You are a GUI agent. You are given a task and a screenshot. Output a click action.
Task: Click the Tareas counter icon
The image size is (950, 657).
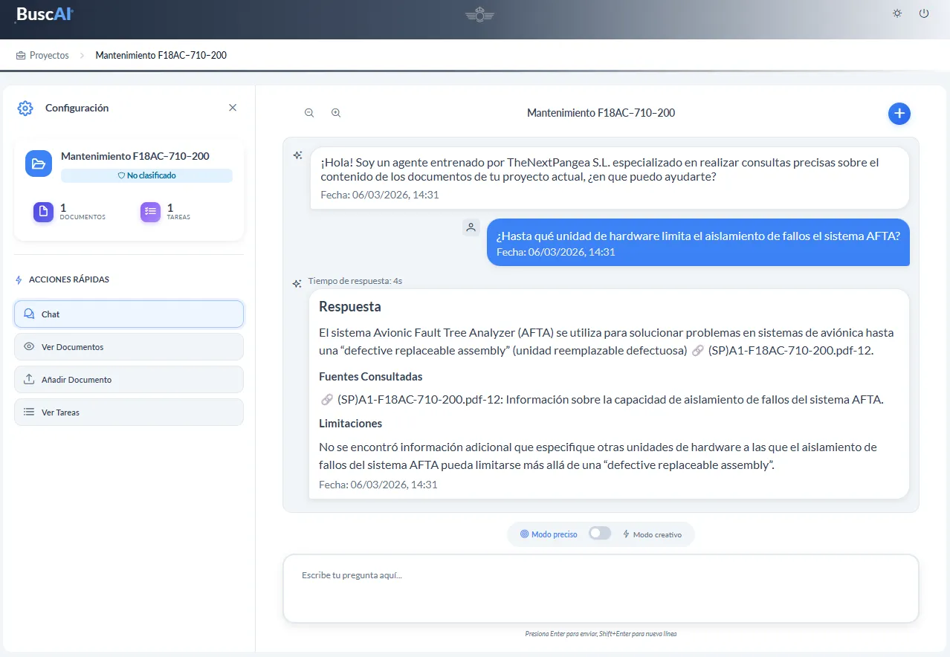click(150, 212)
